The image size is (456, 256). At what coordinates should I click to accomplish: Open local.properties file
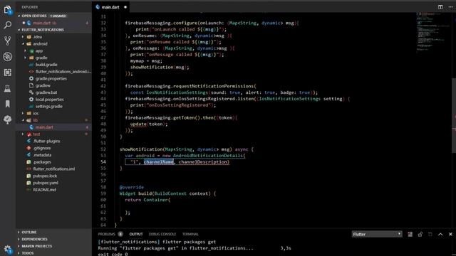[49, 100]
